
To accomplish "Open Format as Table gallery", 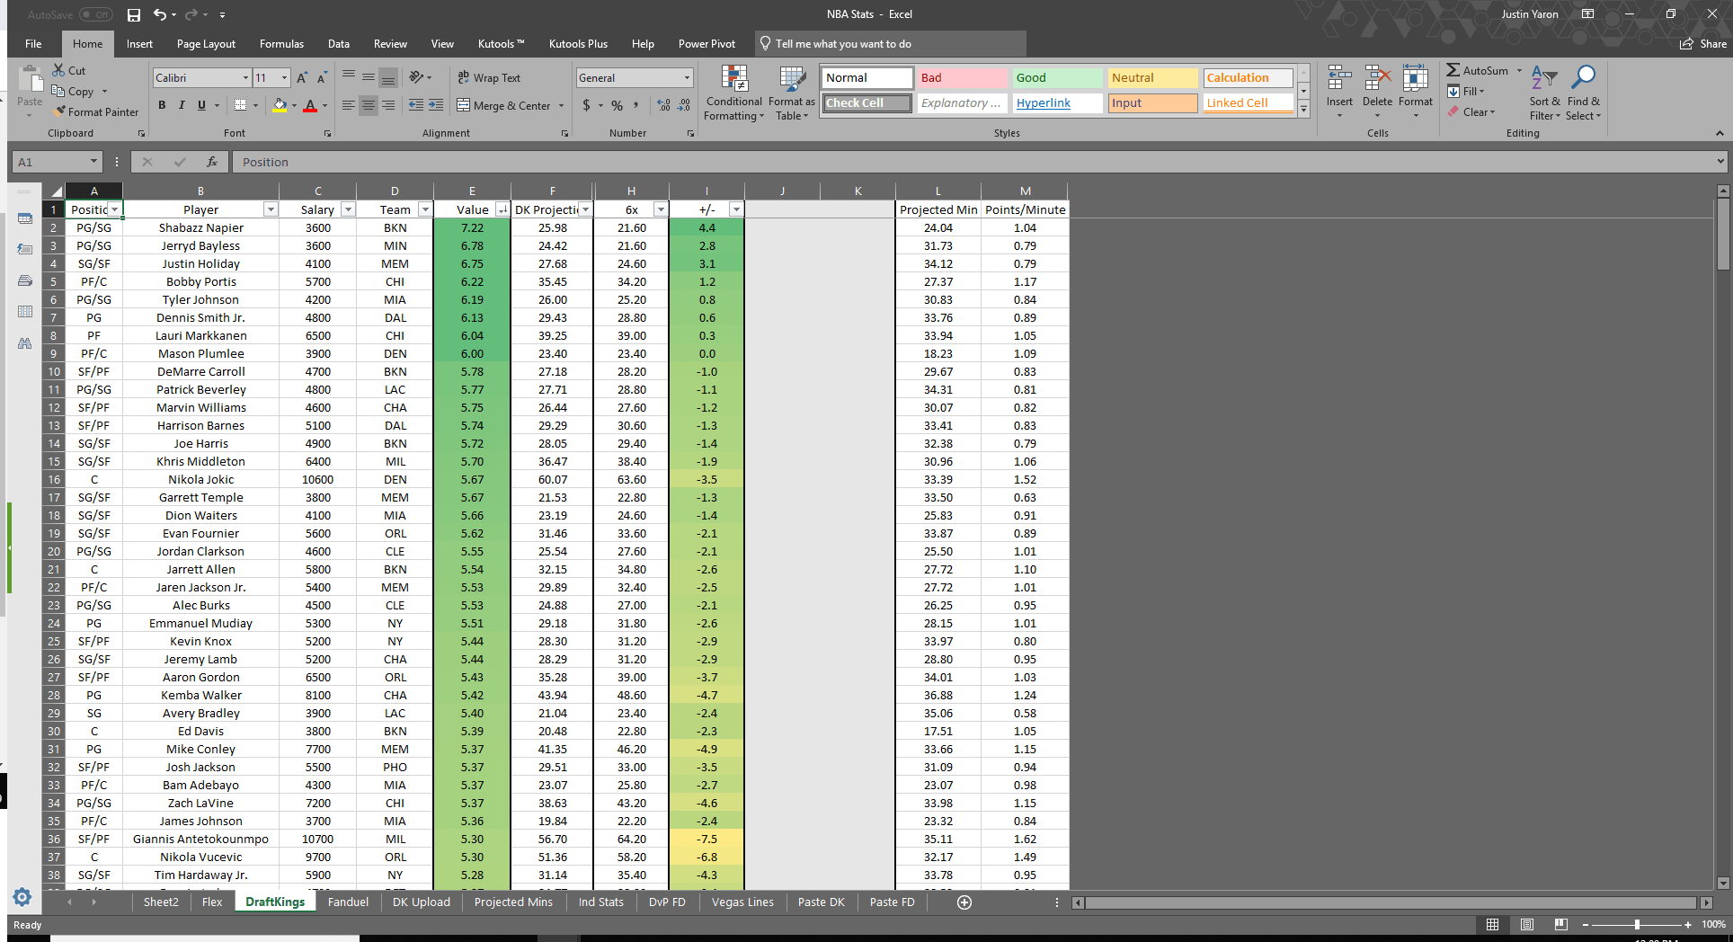I will click(791, 93).
